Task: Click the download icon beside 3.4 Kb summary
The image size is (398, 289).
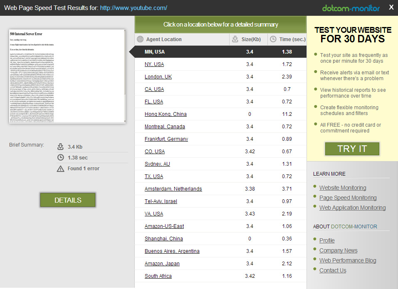Action: (x=60, y=147)
